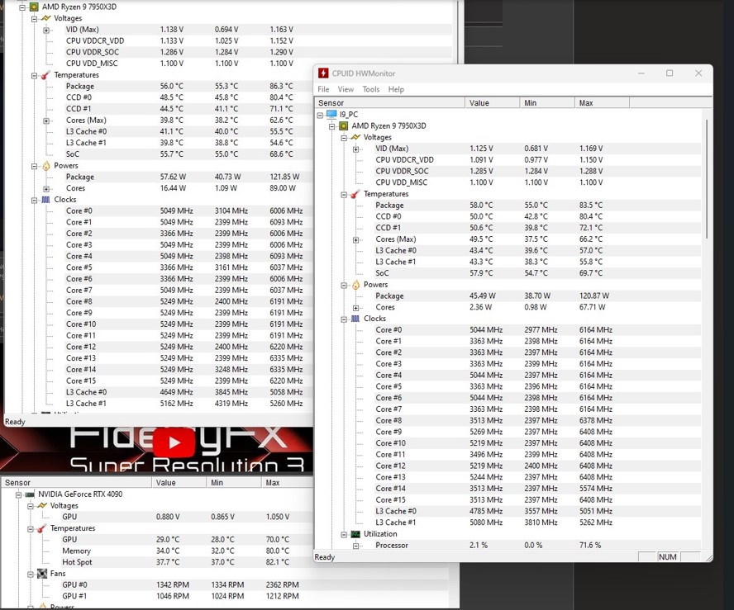
Task: Open the View menu
Action: coord(346,89)
